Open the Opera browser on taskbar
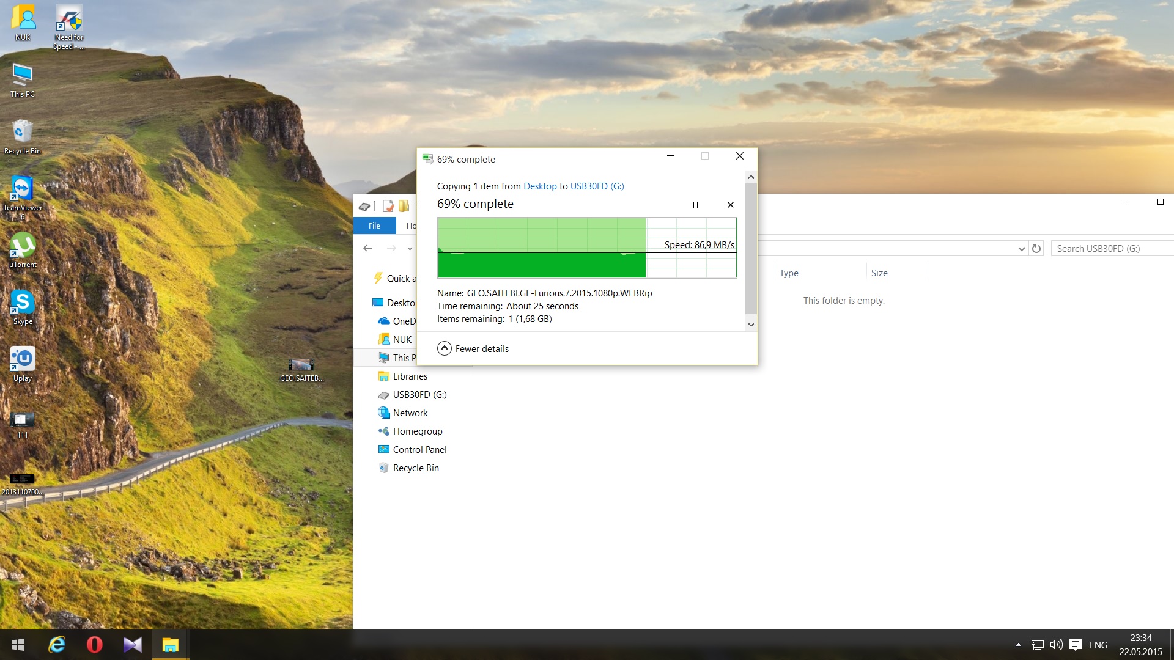Screen dimensions: 1174x660 pyautogui.click(x=95, y=645)
